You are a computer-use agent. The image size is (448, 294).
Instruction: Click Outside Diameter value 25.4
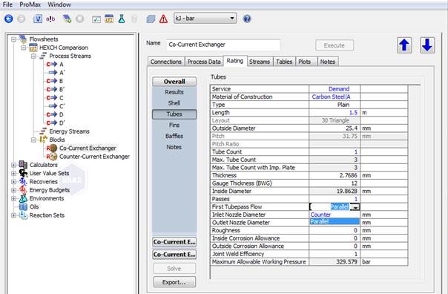[x=335, y=128]
